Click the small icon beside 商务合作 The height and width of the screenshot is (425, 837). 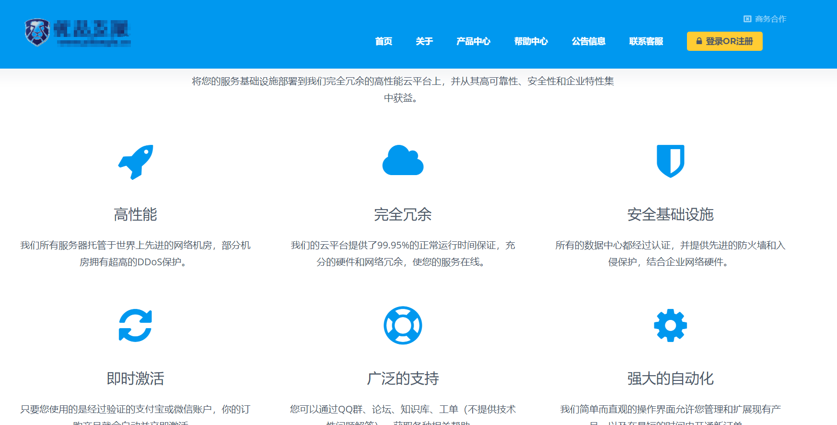point(747,19)
